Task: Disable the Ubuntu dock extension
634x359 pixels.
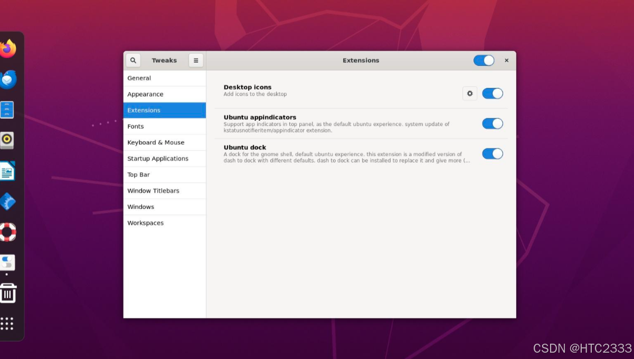Action: (x=493, y=154)
